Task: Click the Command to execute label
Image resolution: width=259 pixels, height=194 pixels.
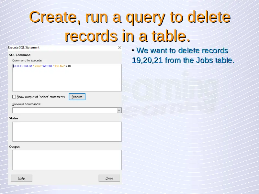Action: (27, 60)
